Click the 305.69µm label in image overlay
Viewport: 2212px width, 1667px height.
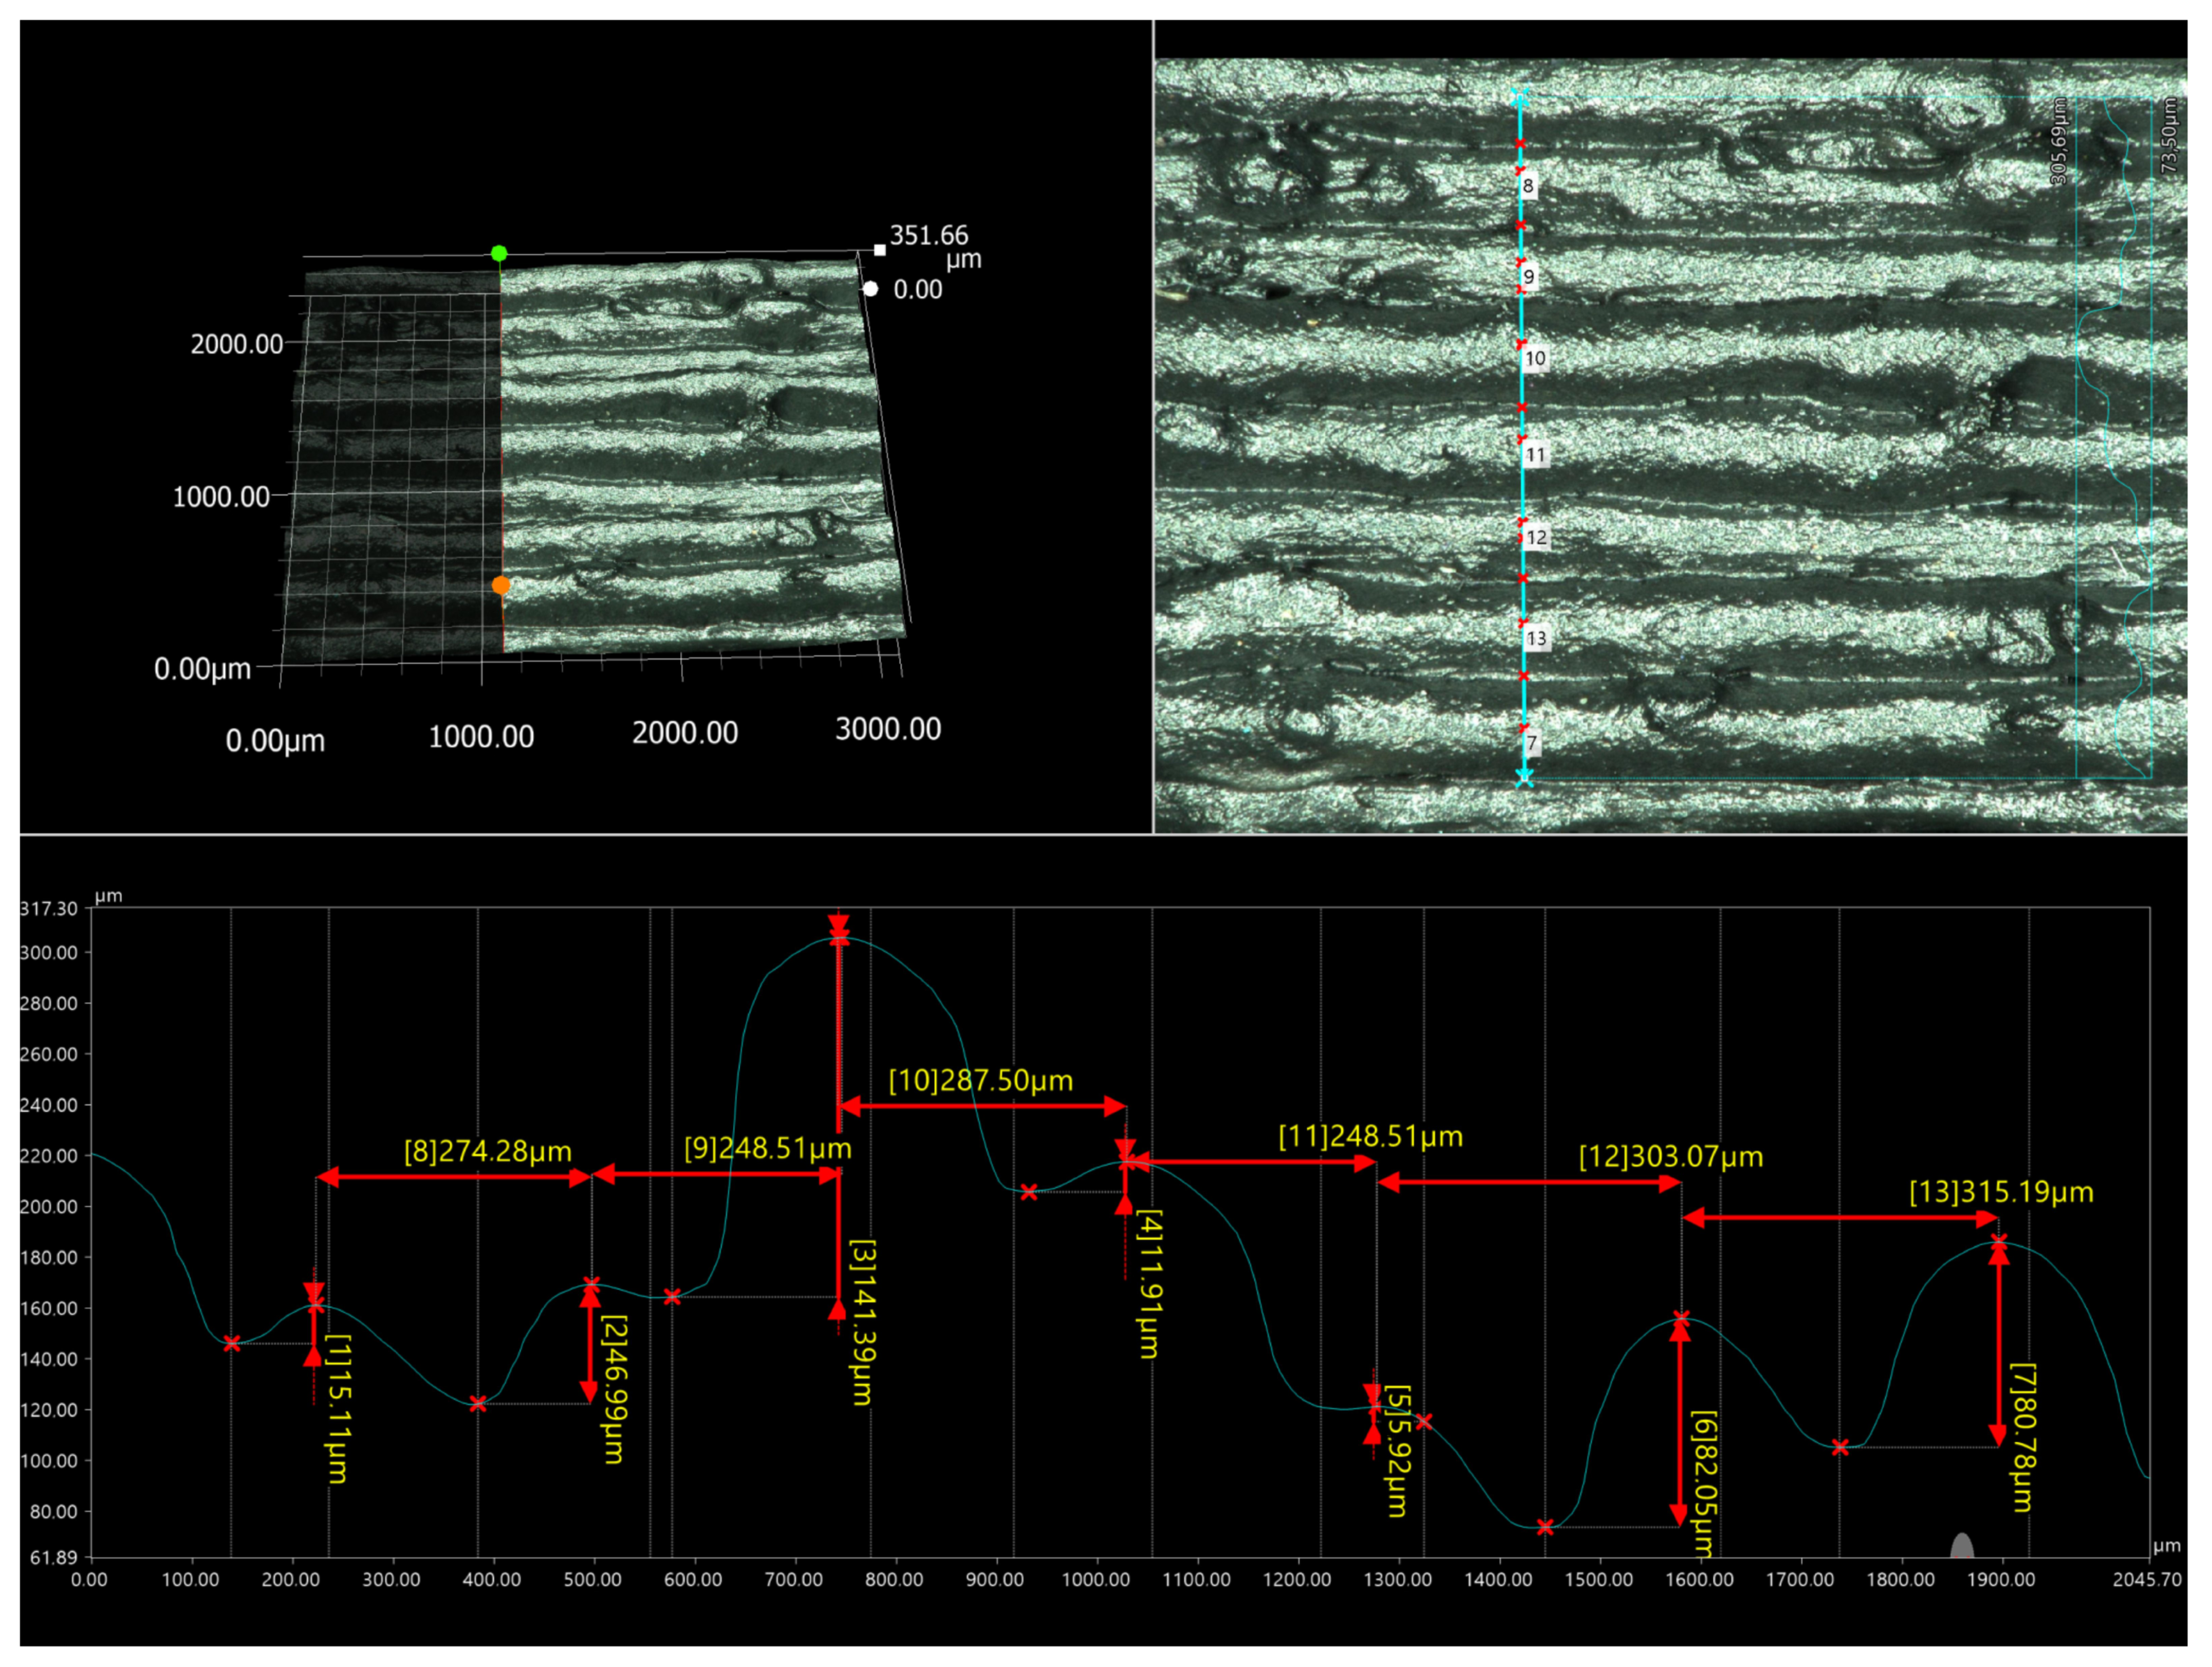[x=2059, y=140]
